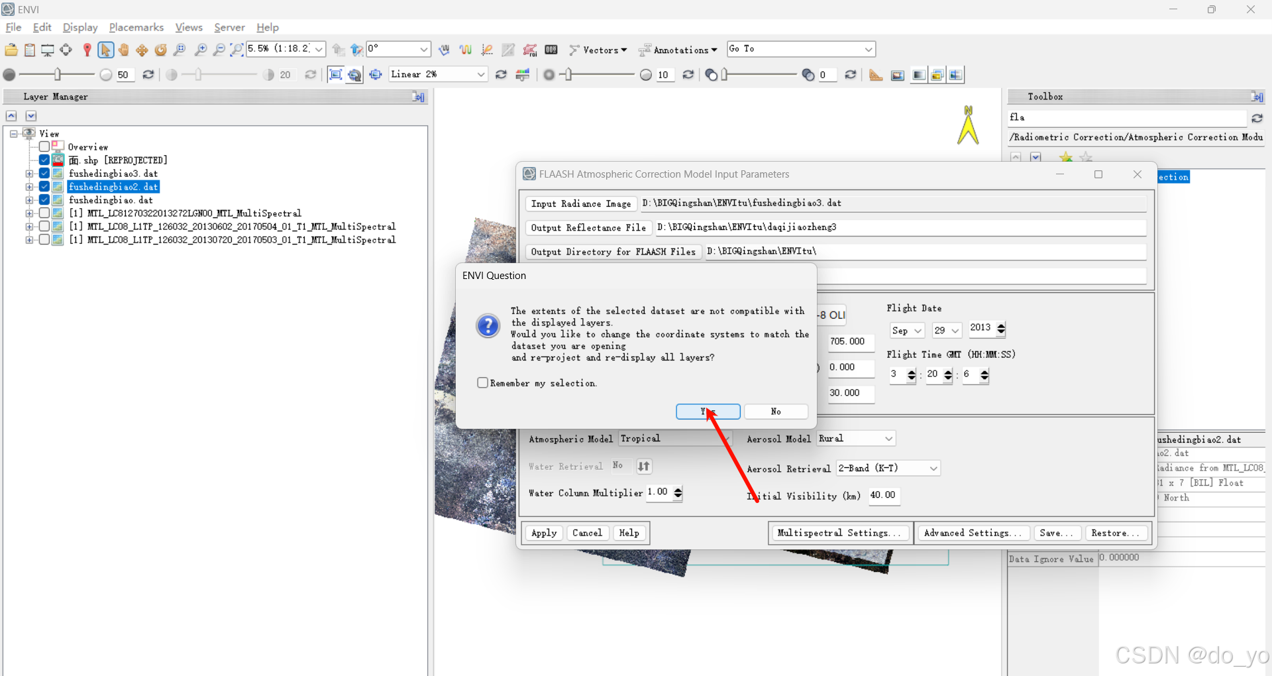Screen dimensions: 1272x676
Task: Open the Edit menu
Action: click(42, 27)
